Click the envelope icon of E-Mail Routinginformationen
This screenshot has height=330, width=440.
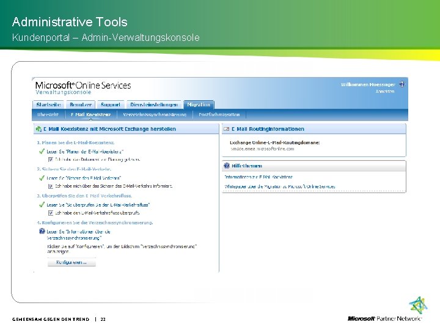coord(226,129)
